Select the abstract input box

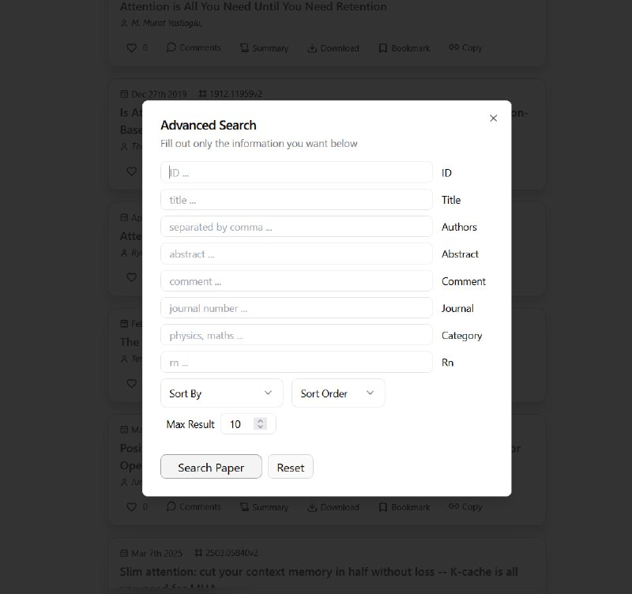(x=296, y=254)
